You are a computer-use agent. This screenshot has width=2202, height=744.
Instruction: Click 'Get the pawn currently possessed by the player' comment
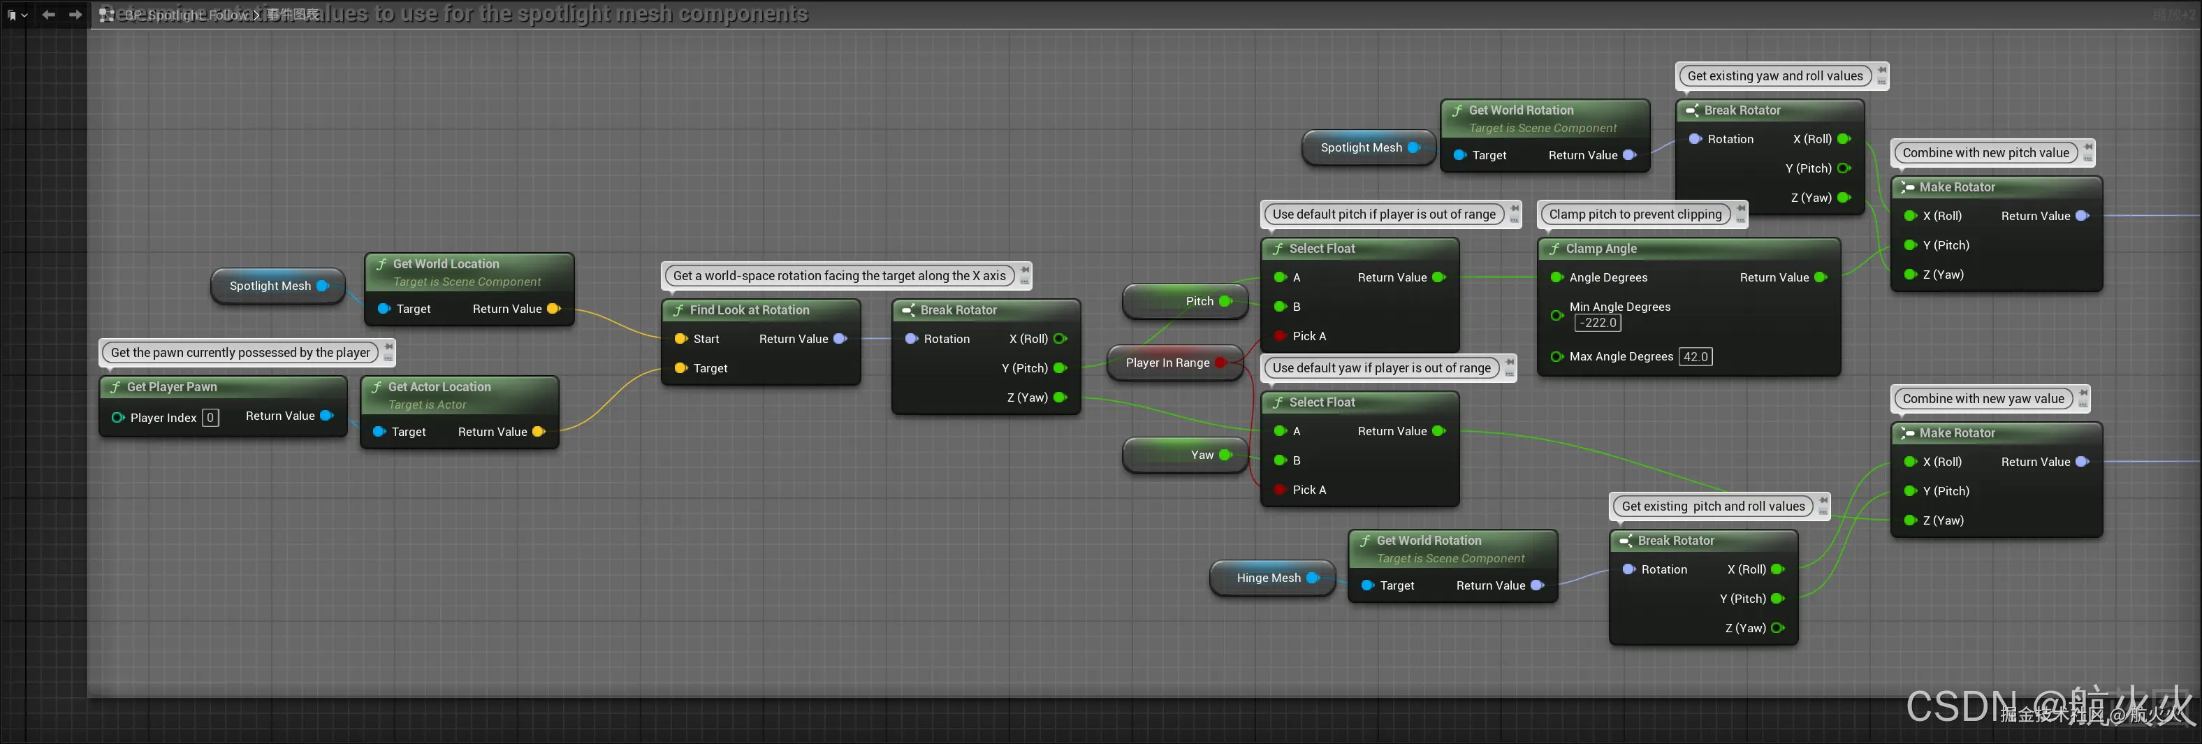[240, 353]
